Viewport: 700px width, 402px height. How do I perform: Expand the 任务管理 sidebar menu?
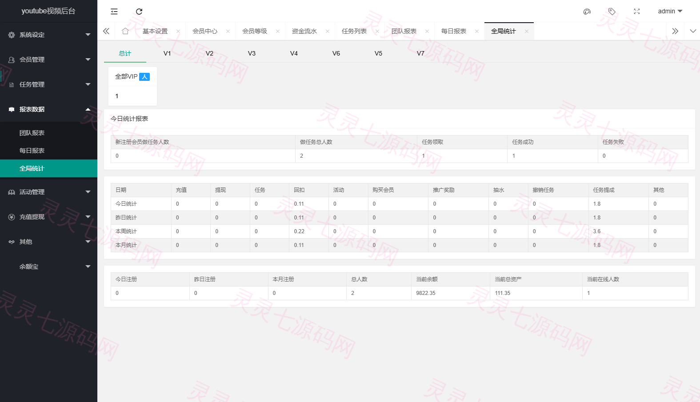coord(48,84)
